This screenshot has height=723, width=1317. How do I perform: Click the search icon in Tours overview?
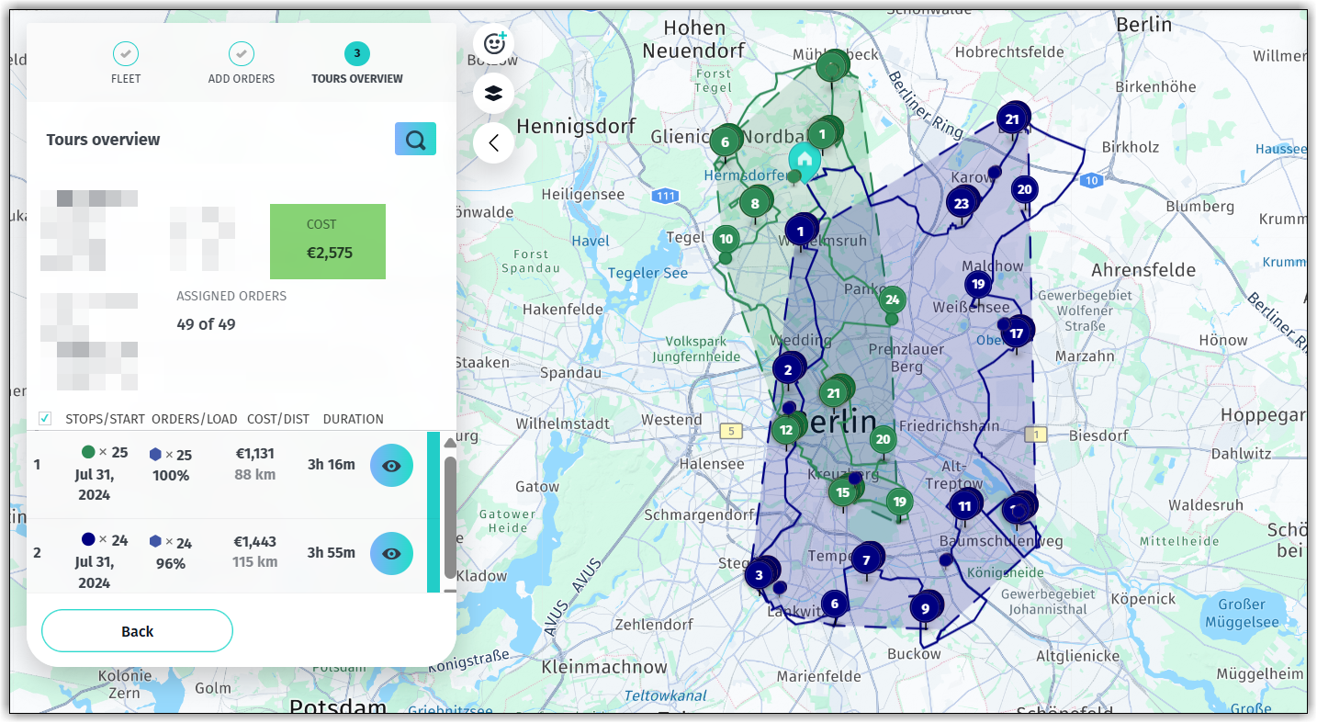click(x=415, y=140)
